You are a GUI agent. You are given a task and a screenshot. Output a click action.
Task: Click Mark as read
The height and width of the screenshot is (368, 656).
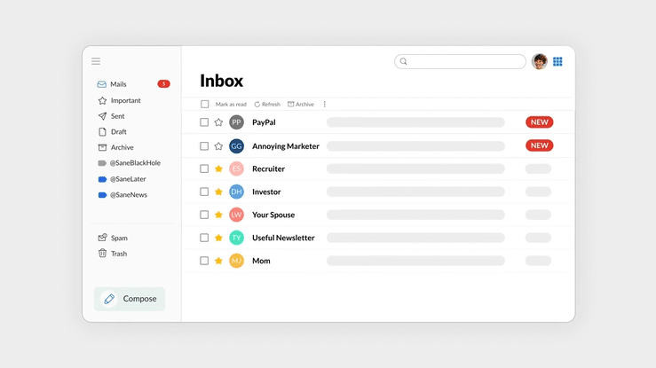pyautogui.click(x=231, y=105)
